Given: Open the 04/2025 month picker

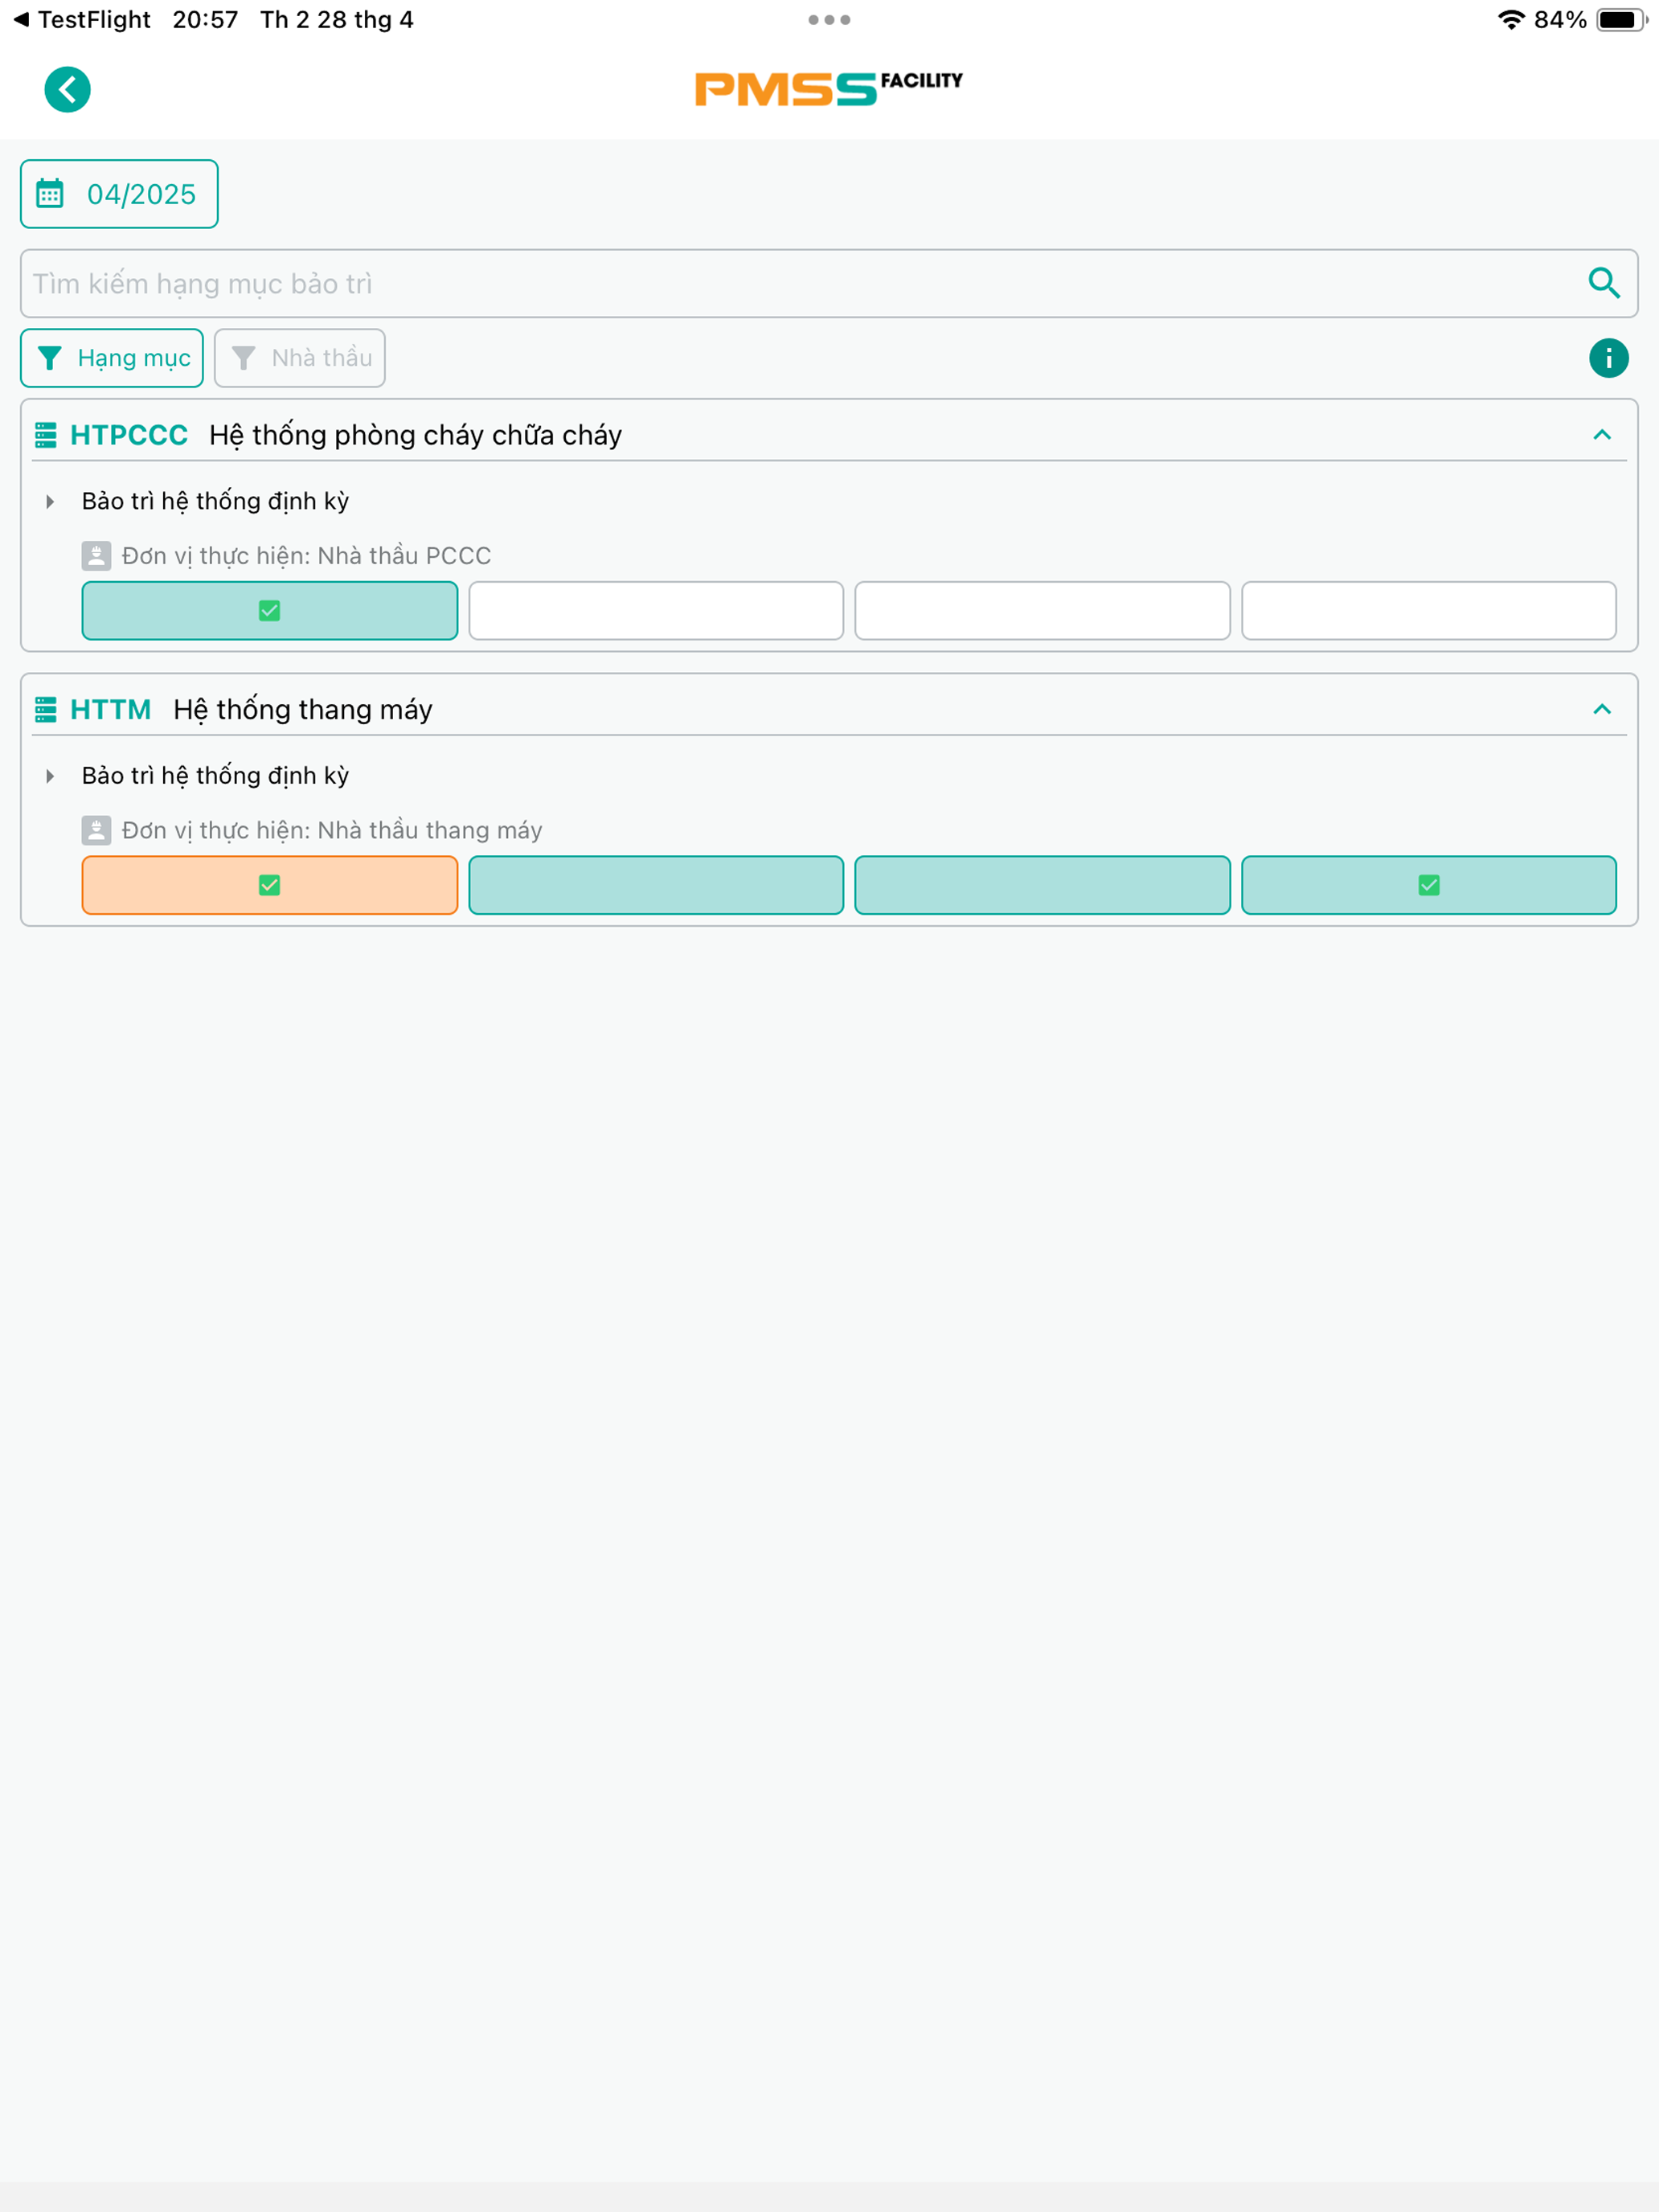Looking at the screenshot, I should click(119, 194).
